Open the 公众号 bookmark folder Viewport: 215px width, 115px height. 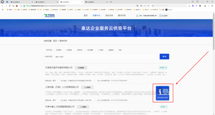(85, 10)
